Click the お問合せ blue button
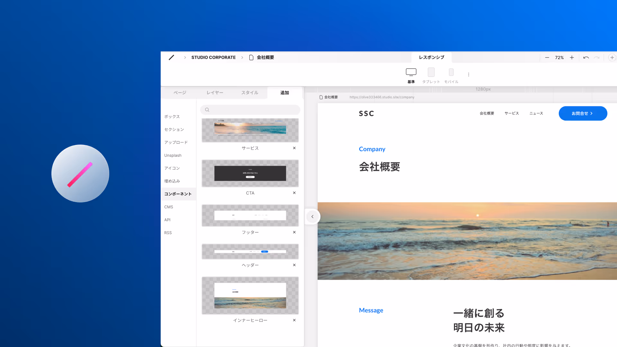617x347 pixels. click(583, 113)
